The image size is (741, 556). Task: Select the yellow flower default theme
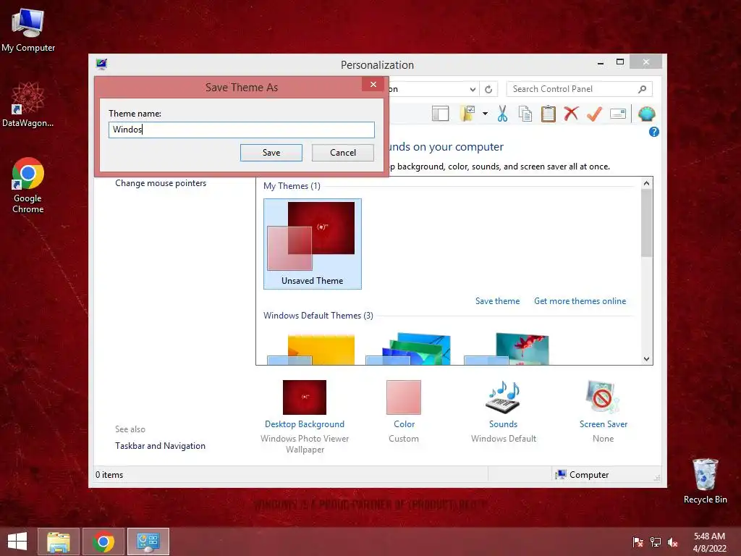[x=311, y=349]
